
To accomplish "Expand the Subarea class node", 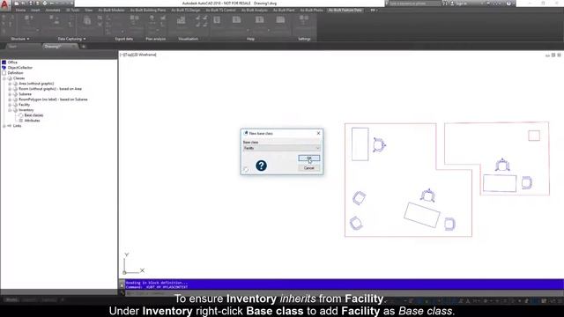I will click(x=10, y=94).
